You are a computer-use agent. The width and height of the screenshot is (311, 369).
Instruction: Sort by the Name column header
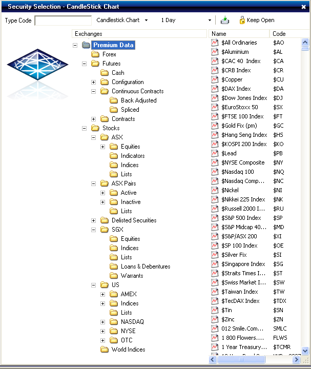click(x=239, y=34)
